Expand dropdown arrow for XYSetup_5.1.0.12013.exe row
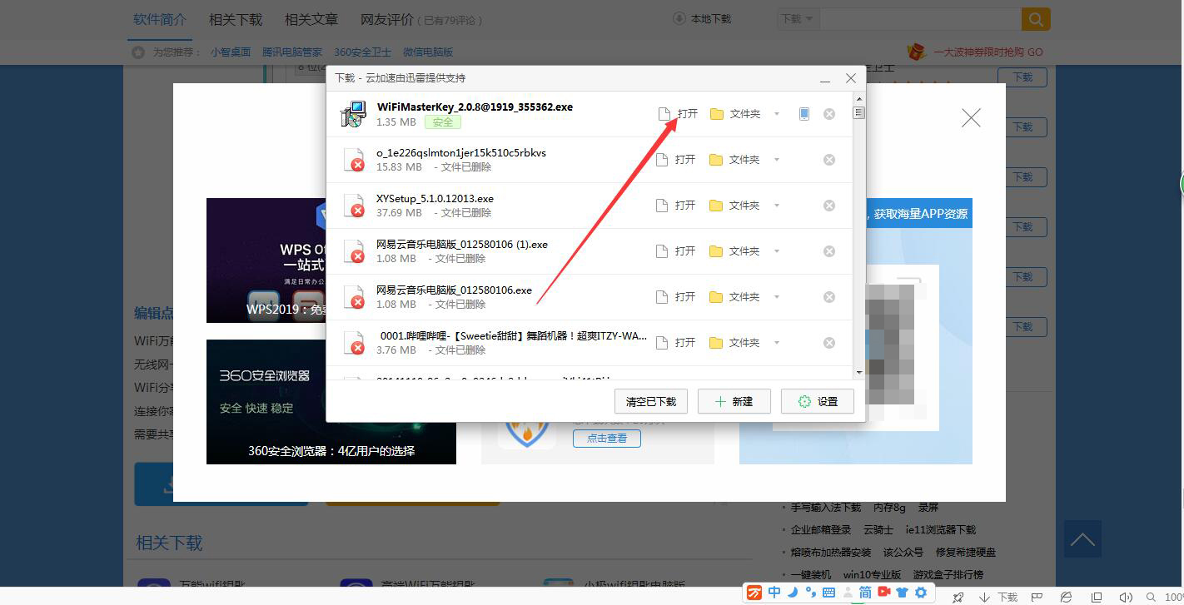 pyautogui.click(x=777, y=206)
